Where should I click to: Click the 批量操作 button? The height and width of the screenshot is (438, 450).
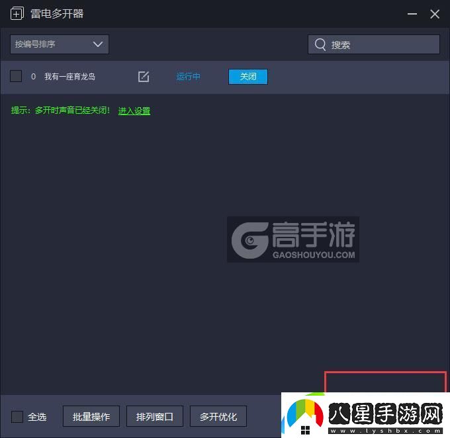[x=91, y=416]
